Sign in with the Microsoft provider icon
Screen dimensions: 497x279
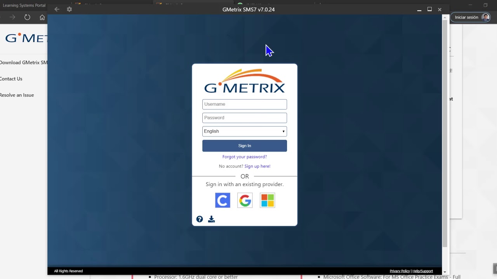(268, 200)
